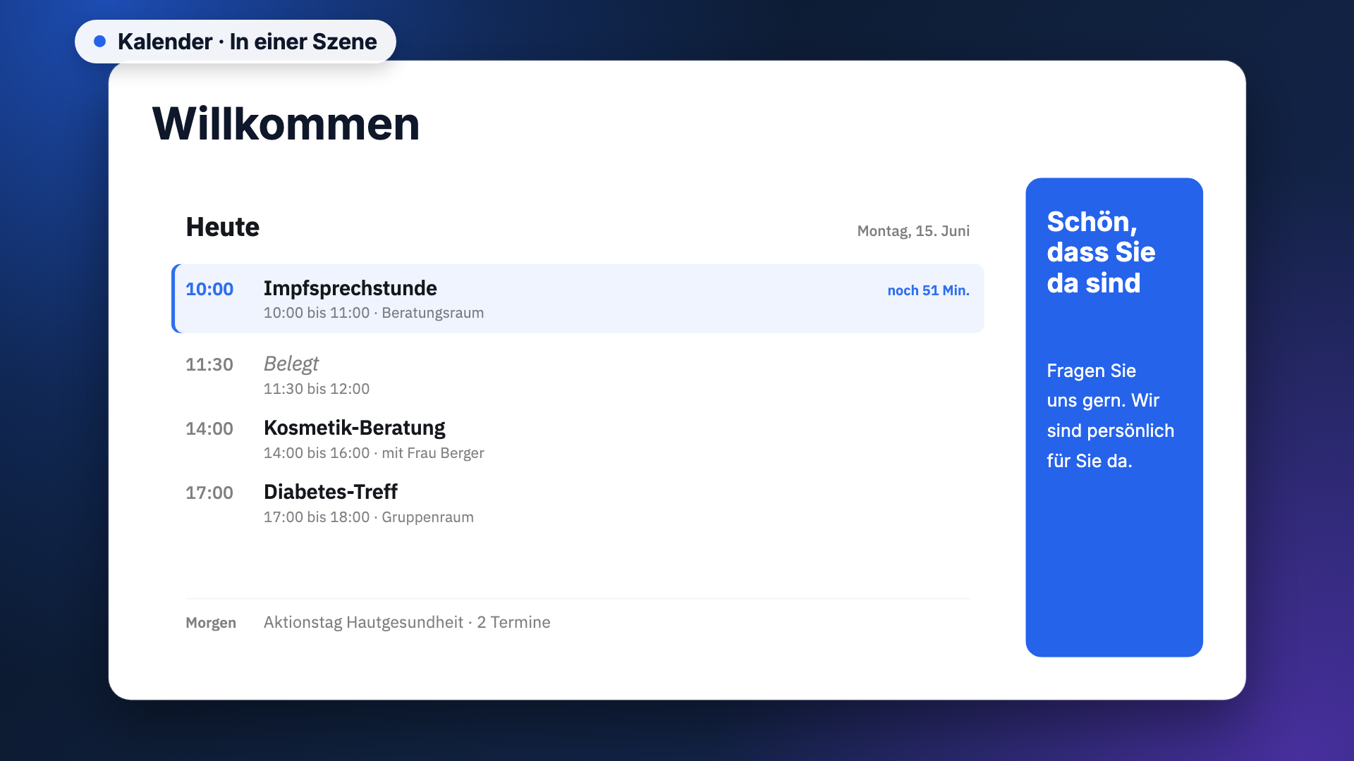Open the Impfsprechstunde appointment

click(x=578, y=299)
